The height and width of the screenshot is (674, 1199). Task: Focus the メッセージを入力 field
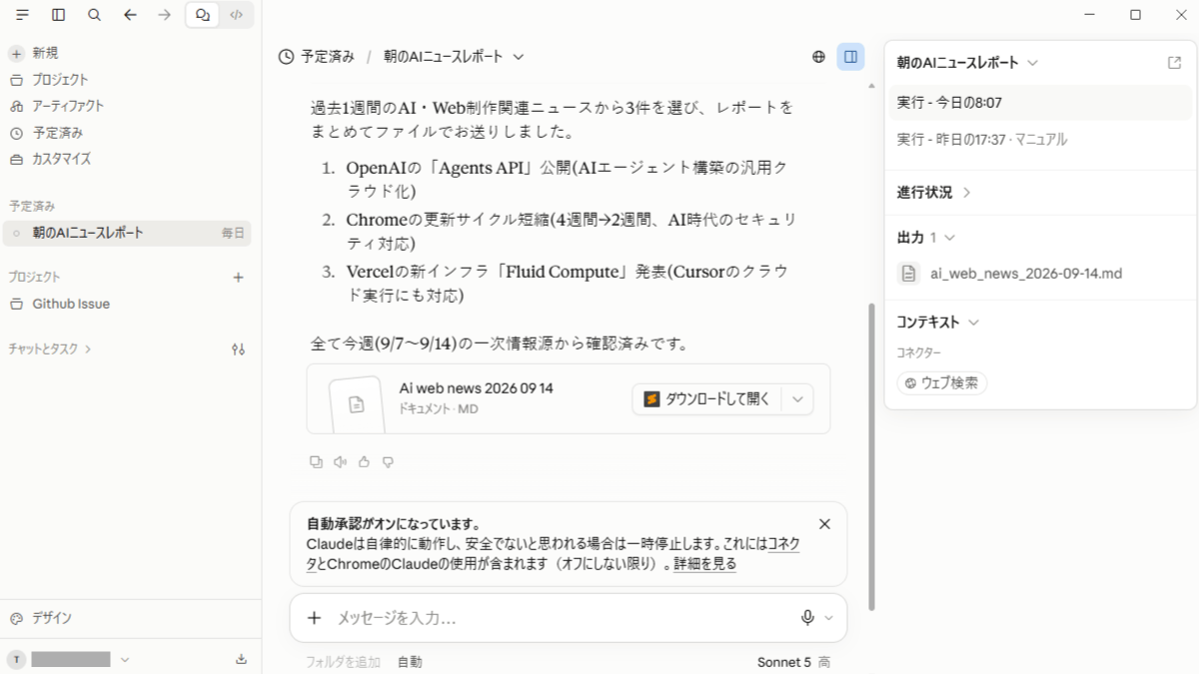pos(560,618)
